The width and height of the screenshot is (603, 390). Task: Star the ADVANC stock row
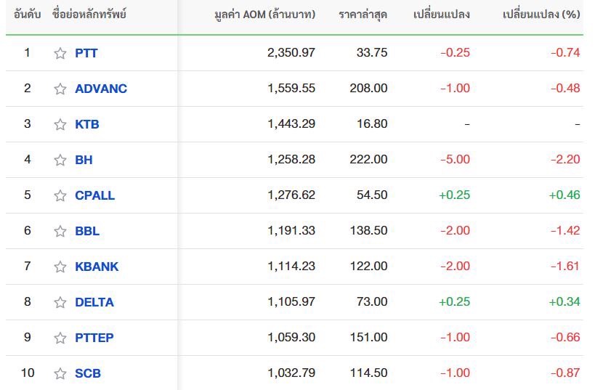pyautogui.click(x=60, y=89)
